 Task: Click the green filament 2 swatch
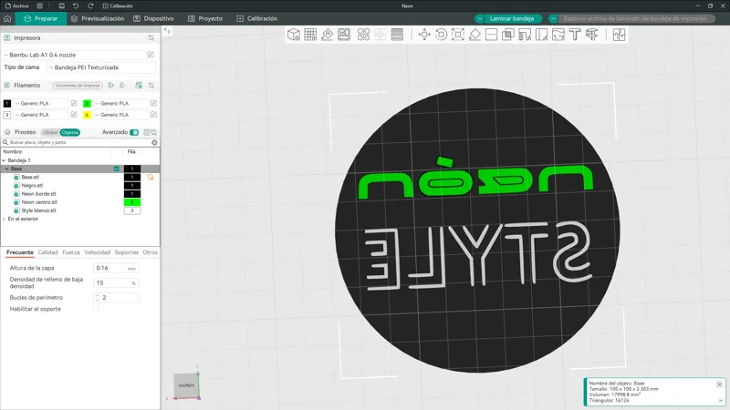click(x=87, y=103)
